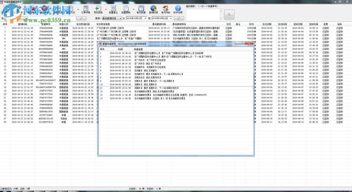Click 1299分钟 时效 cell
This screenshot has width=352, height=192.
pos(251,28)
